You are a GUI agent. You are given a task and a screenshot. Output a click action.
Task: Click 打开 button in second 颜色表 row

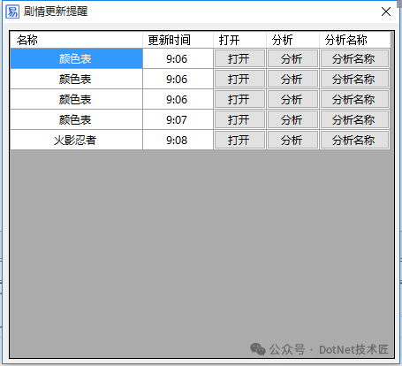[x=239, y=80]
